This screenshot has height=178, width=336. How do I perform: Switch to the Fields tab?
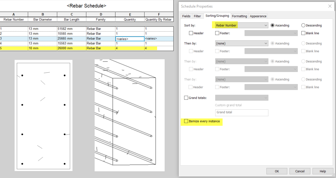coord(186,16)
